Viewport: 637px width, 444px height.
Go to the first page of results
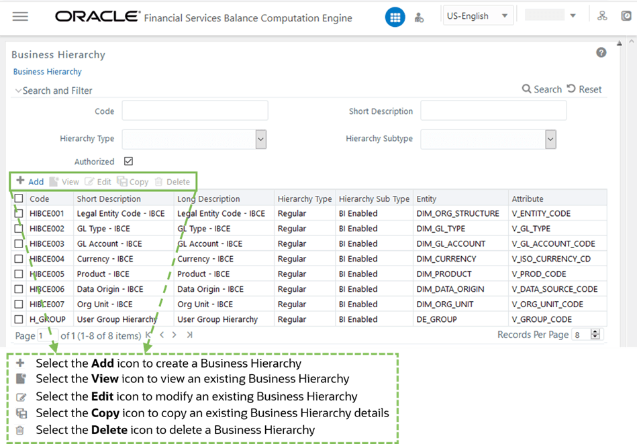coord(148,335)
